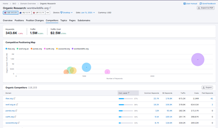Open wwf.org.uk common keywords 18.2K
Screen dimensions: 218x128
pos(156,105)
